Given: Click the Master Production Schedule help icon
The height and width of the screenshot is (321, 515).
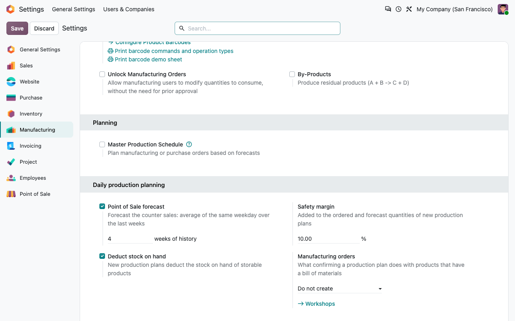Looking at the screenshot, I should (189, 144).
